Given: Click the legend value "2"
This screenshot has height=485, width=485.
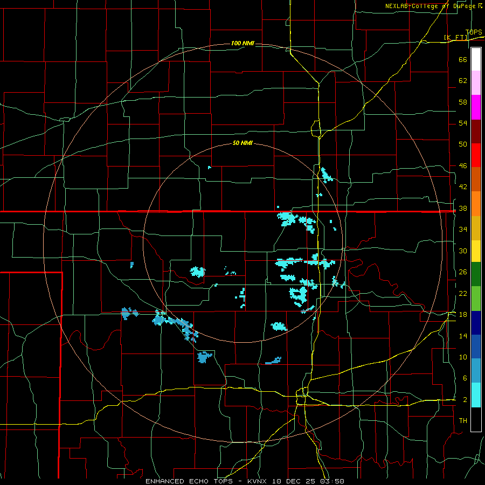Looking at the screenshot, I should (465, 400).
